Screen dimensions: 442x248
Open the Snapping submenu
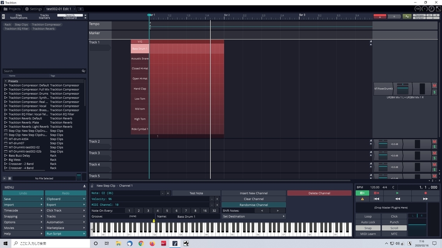[x=23, y=216]
